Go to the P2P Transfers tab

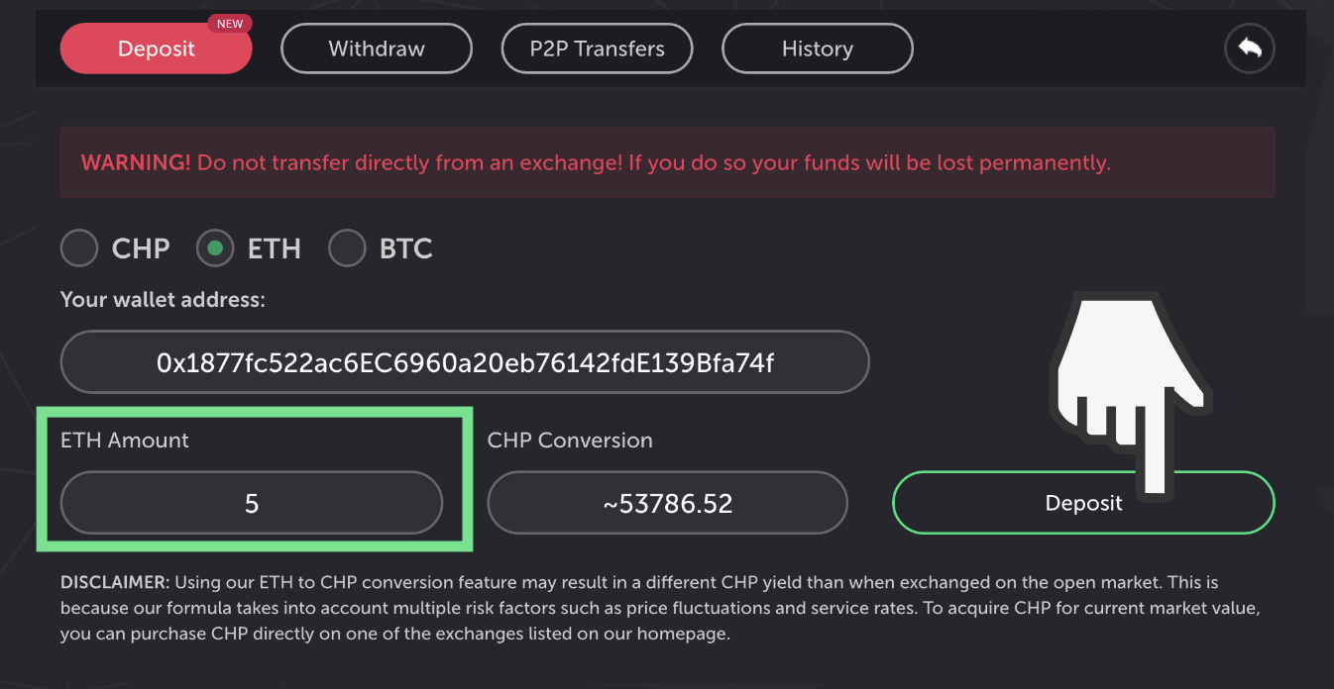point(597,49)
